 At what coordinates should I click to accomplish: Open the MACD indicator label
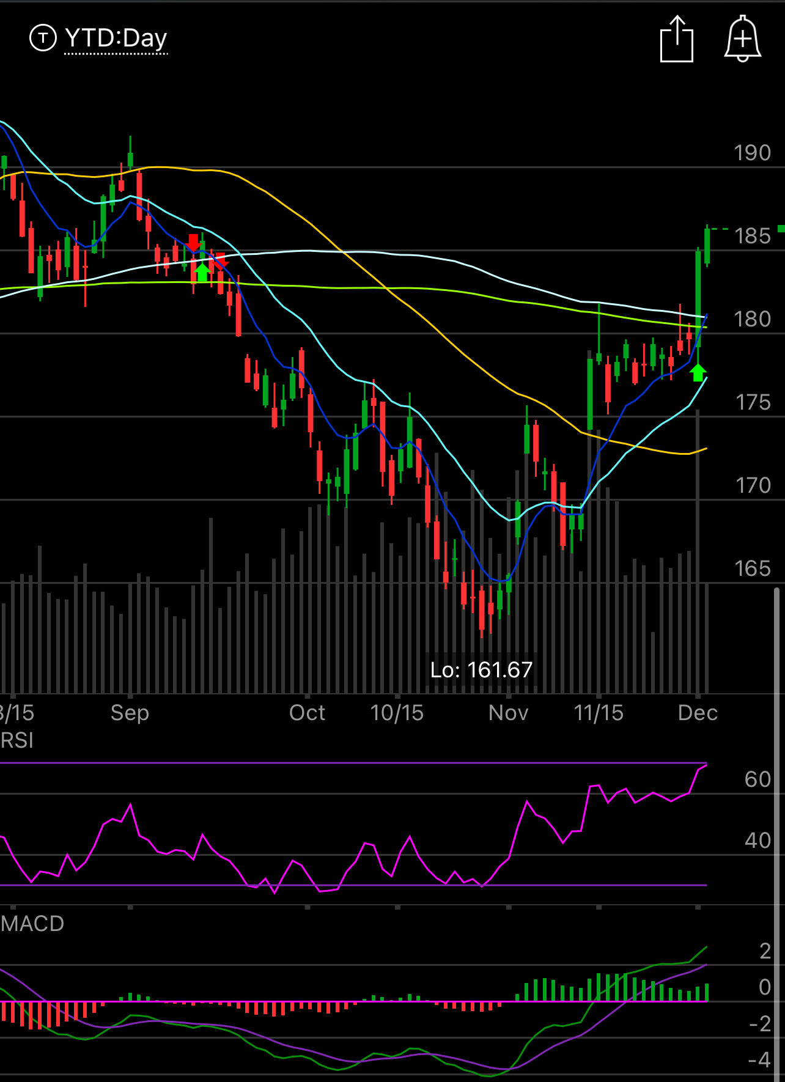pos(32,924)
